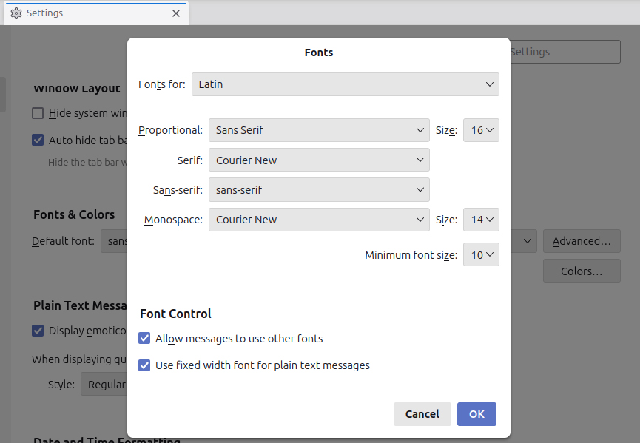This screenshot has height=443, width=640.
Task: Toggle Use fixed width font checkbox
Action: click(x=145, y=365)
